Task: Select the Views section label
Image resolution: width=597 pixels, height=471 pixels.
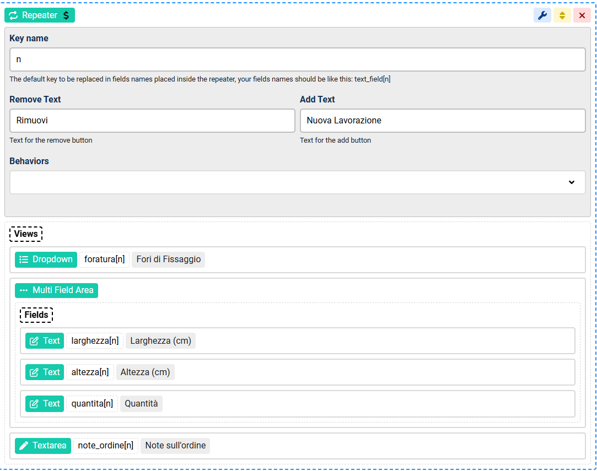Action: point(26,234)
